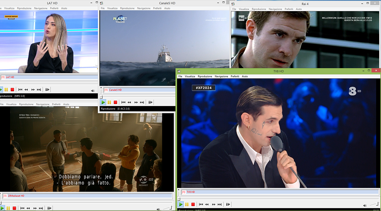Open Navigazione menu in 20Mediaset HD window
Viewport: 381px width, 211px height.
(x=43, y=104)
